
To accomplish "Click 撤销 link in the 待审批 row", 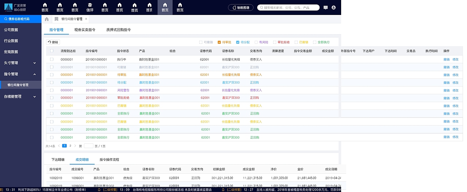I will coord(447,75).
